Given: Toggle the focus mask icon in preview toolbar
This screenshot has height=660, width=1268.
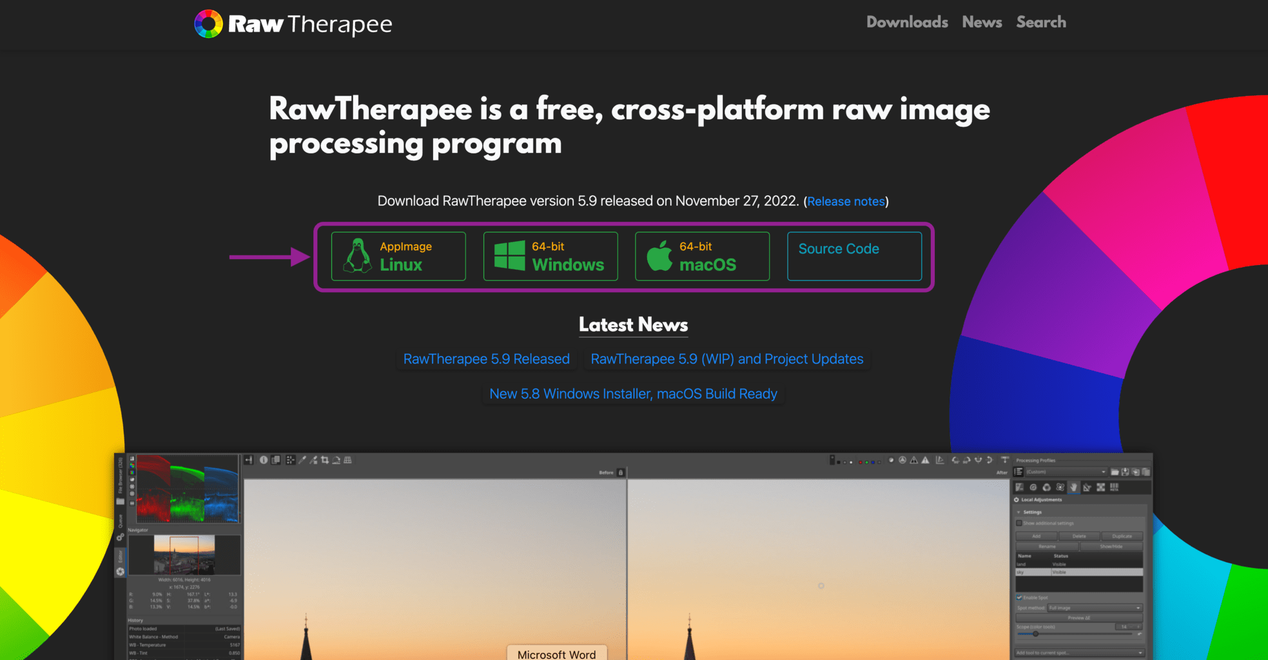Looking at the screenshot, I should coord(902,460).
